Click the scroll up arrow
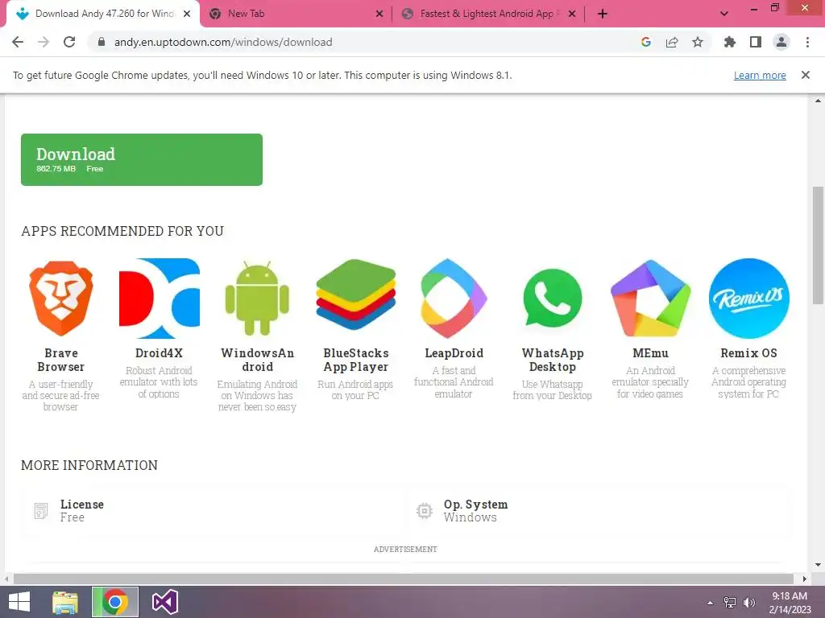825x618 pixels. 818,101
